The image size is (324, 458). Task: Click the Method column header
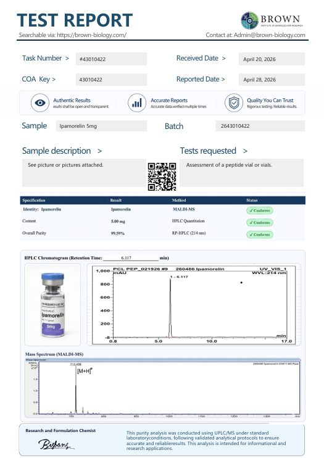coord(179,201)
